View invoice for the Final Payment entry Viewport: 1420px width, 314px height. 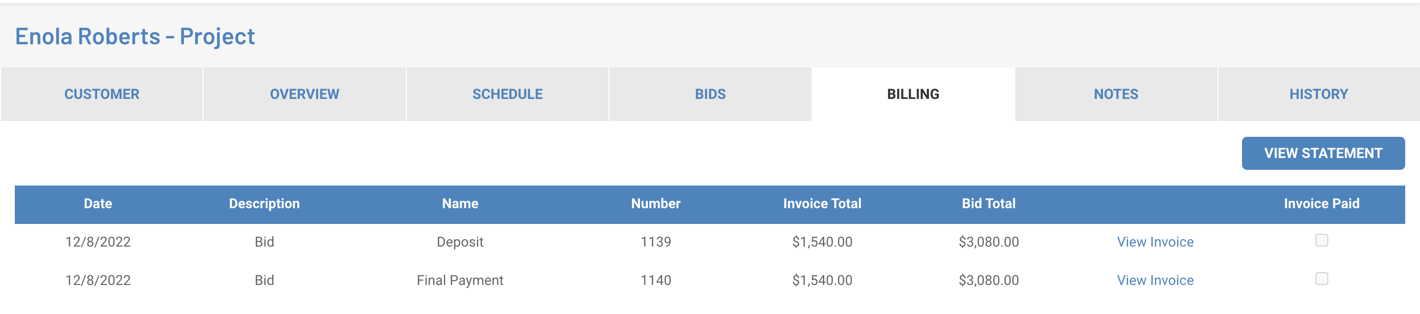click(x=1155, y=280)
